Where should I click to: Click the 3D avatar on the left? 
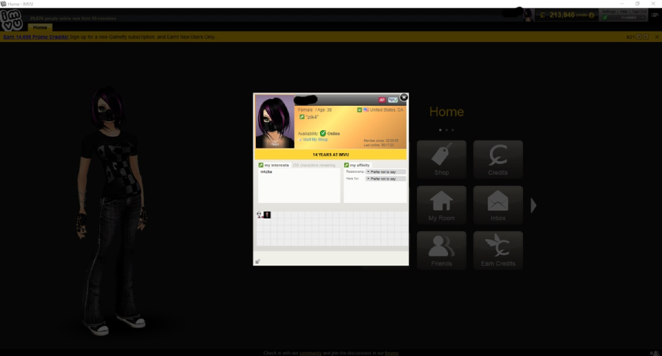pyautogui.click(x=112, y=211)
